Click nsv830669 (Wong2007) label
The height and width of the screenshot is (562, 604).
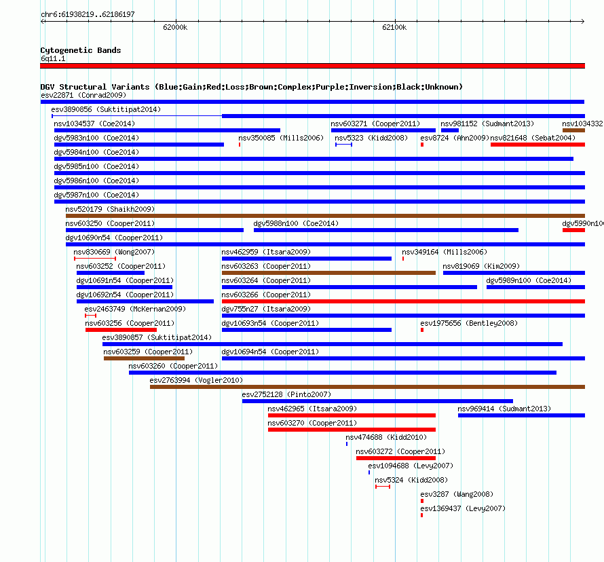point(114,252)
